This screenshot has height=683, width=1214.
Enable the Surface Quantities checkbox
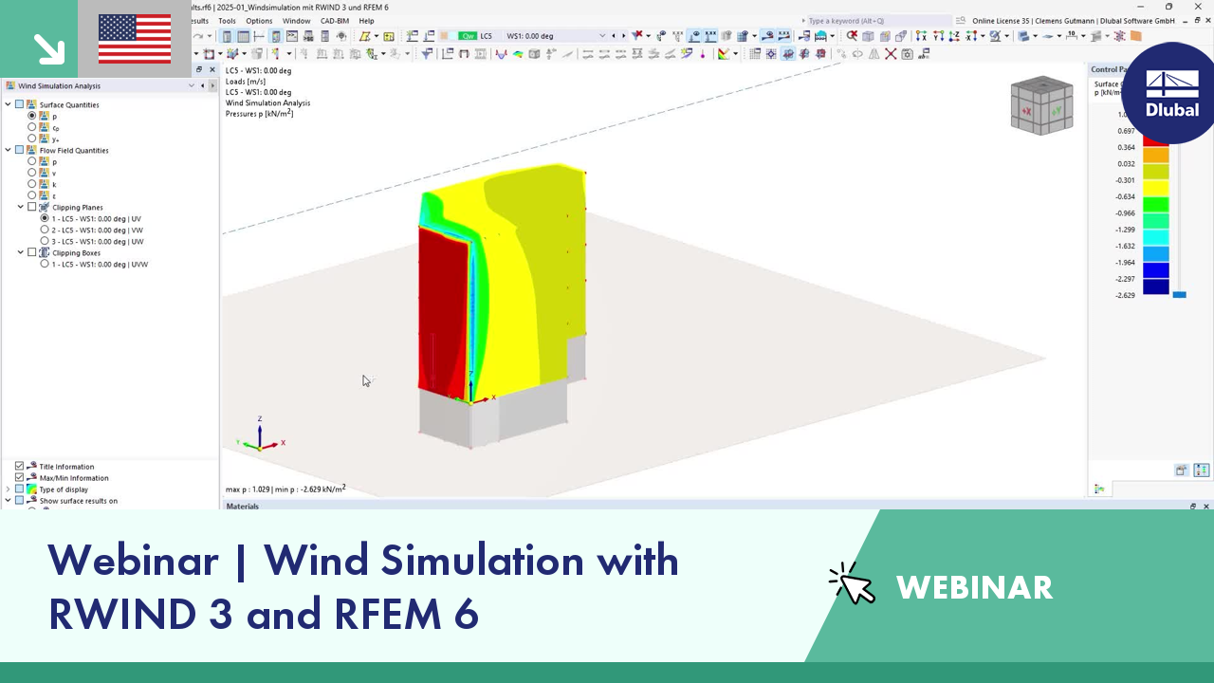pyautogui.click(x=20, y=104)
